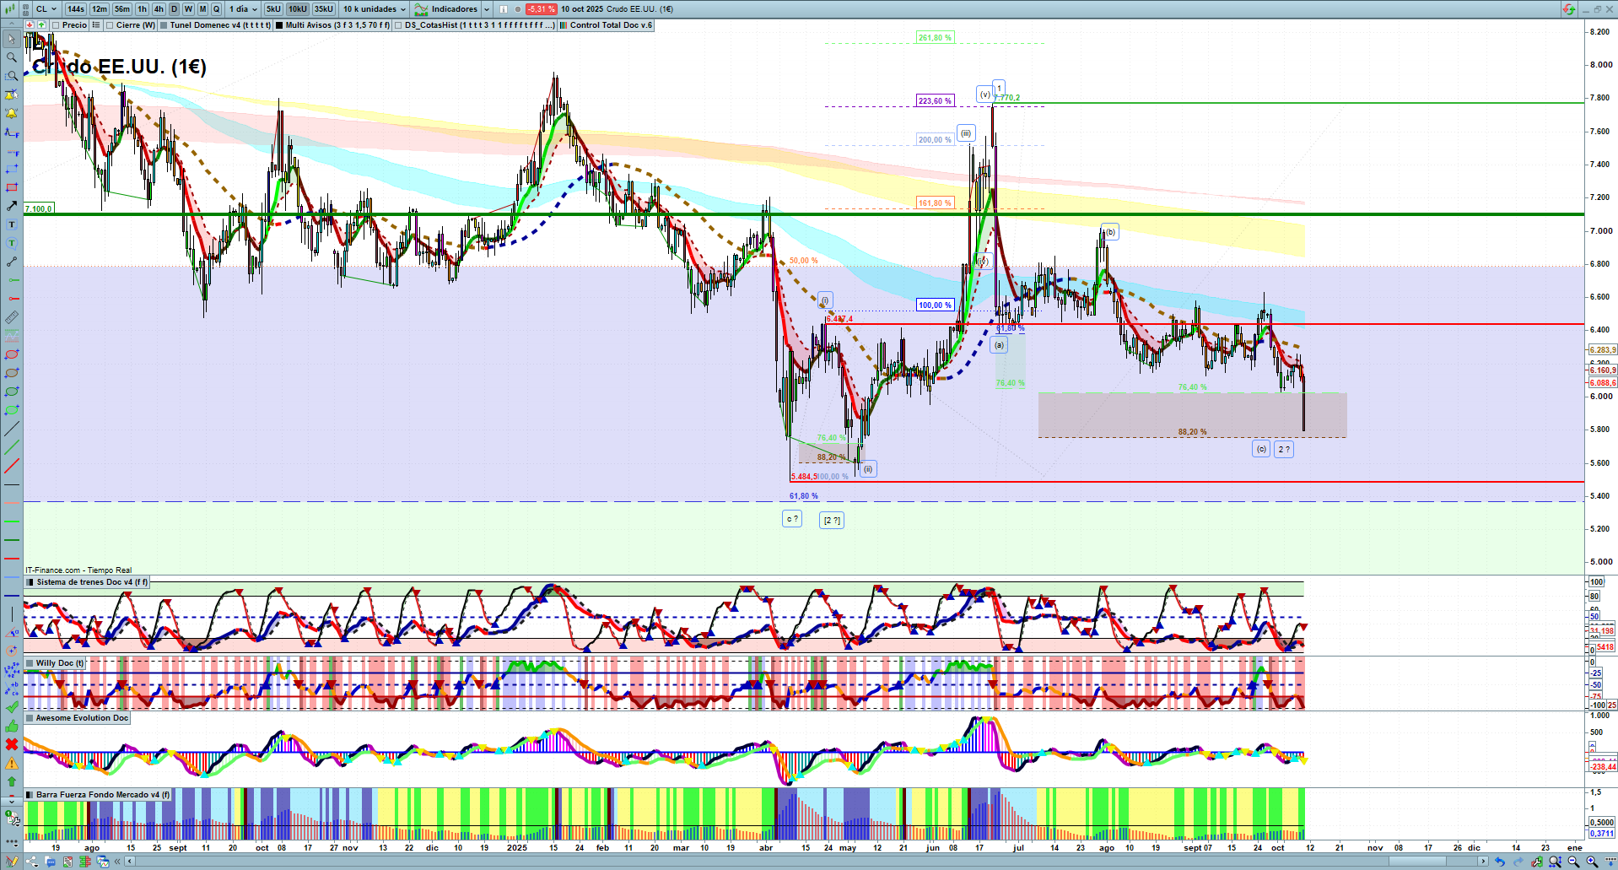Pick the alert bell tool

12,113
